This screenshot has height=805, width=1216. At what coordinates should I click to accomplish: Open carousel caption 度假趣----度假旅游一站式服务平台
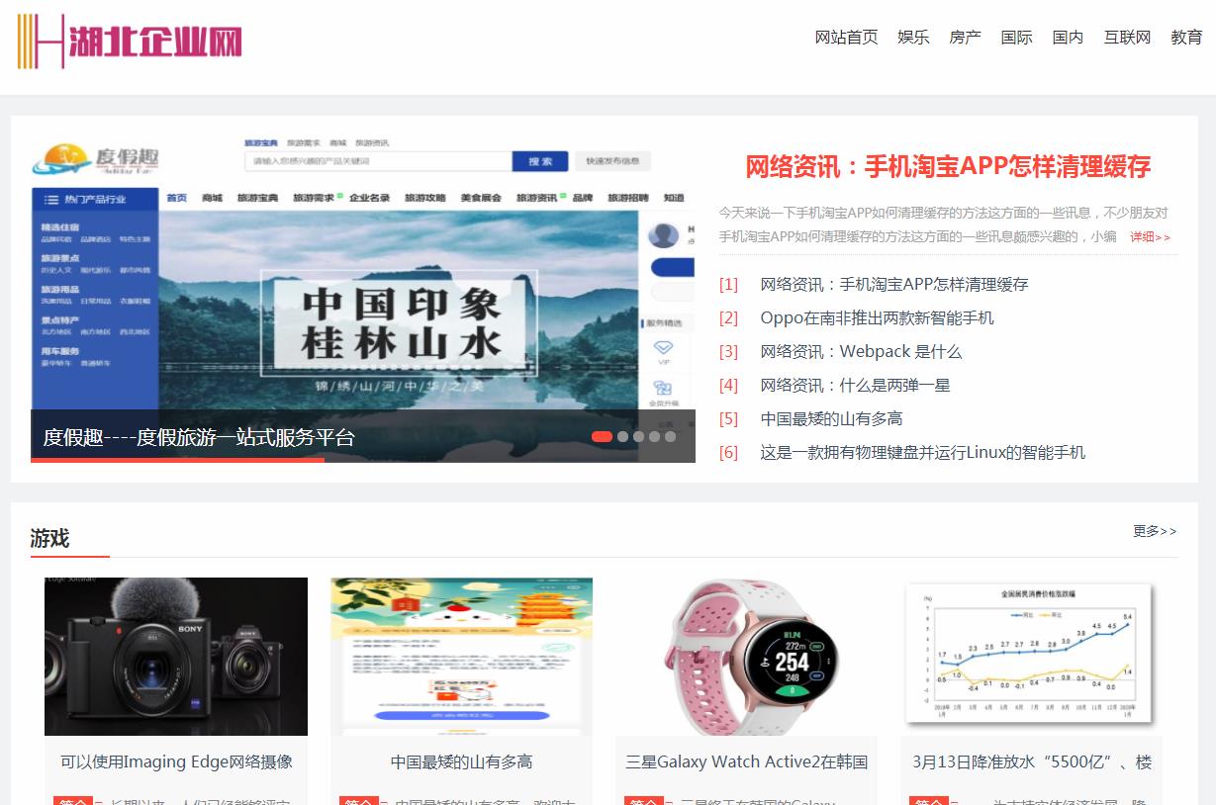point(199,437)
